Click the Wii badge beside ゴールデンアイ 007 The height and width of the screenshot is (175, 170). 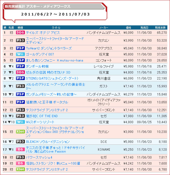click(20, 54)
